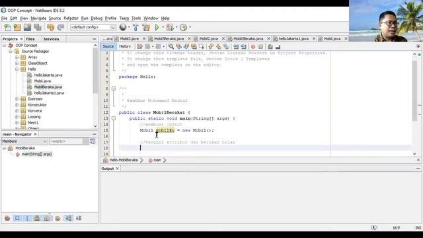Screen dimensions: 423x238
Task: Switch to Mobil.java editor tab
Action: [332, 38]
